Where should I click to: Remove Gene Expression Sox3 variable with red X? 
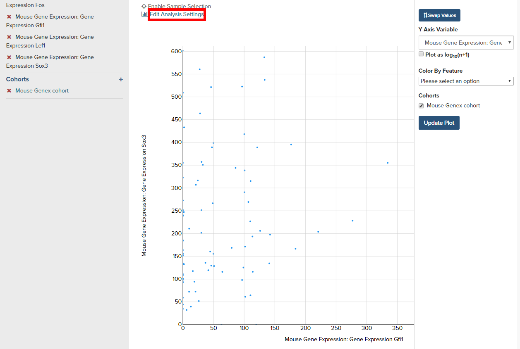[x=9, y=57]
